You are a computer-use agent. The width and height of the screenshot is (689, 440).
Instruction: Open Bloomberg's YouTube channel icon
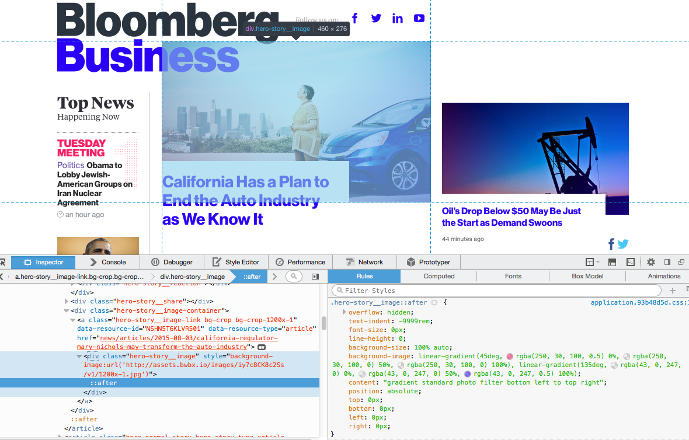(x=419, y=18)
